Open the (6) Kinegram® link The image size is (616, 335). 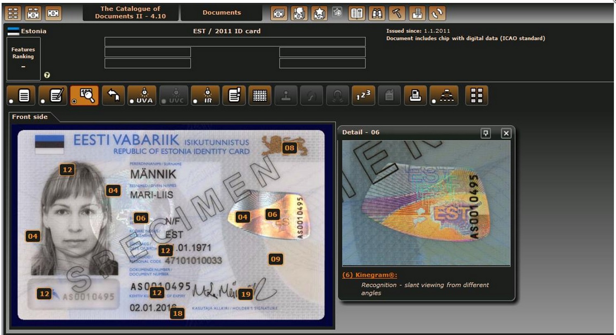click(x=370, y=275)
